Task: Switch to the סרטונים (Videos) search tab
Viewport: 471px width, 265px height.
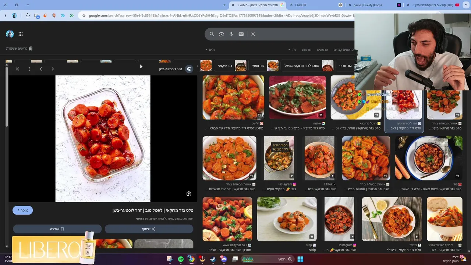Action: point(322,50)
